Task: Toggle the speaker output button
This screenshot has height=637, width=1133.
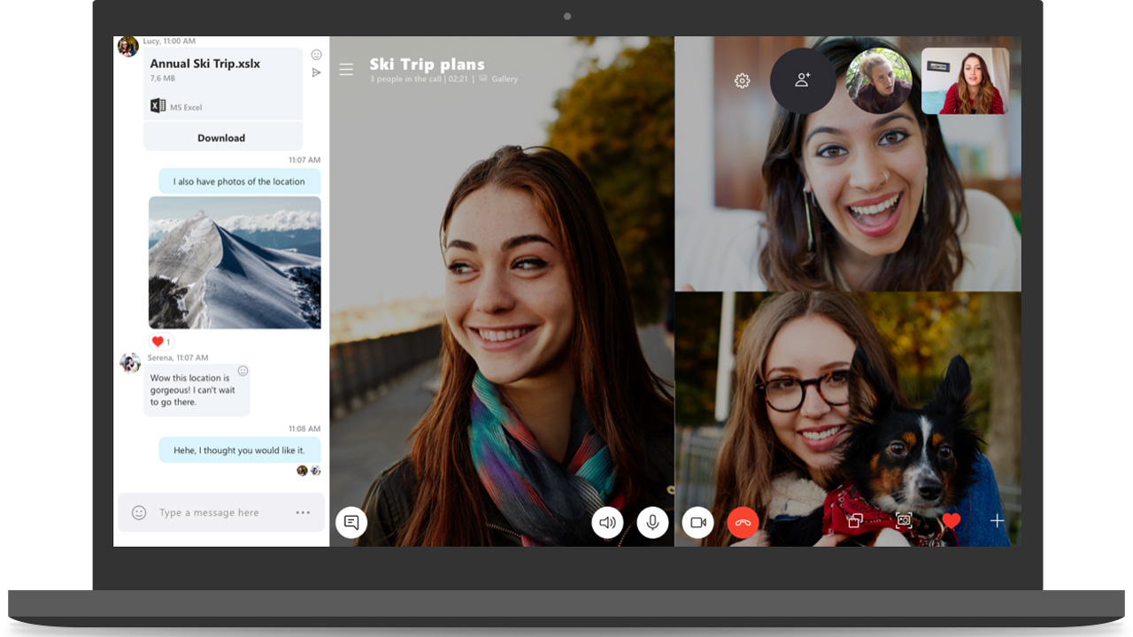Action: [607, 522]
